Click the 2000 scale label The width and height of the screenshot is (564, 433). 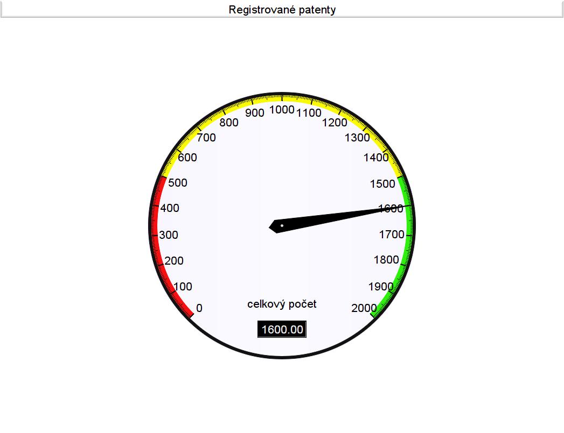364,308
